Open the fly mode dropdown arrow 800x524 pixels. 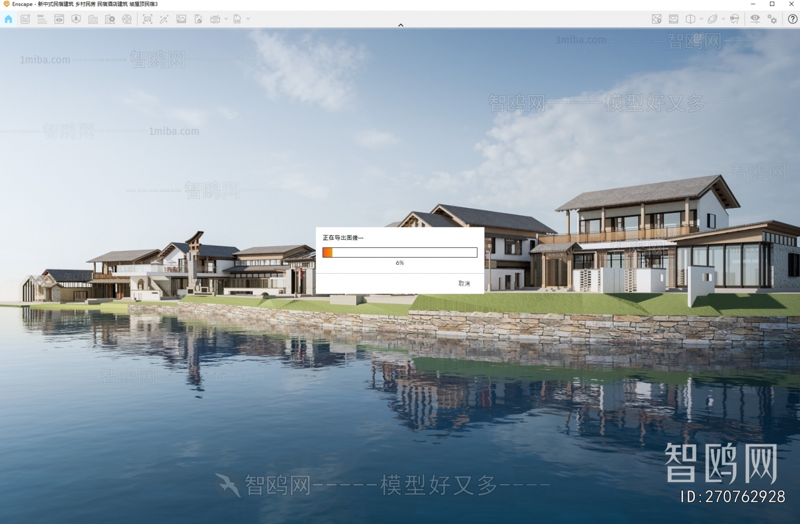[x=723, y=19]
